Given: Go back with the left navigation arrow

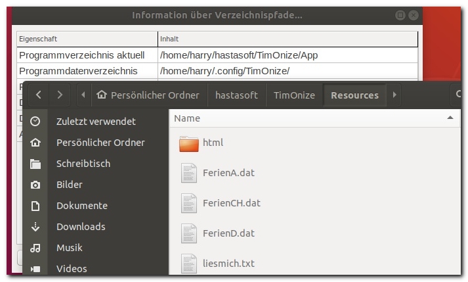Looking at the screenshot, I should tap(39, 95).
